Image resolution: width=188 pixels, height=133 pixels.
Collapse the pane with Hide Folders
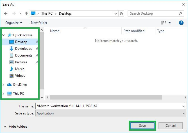point(15,127)
